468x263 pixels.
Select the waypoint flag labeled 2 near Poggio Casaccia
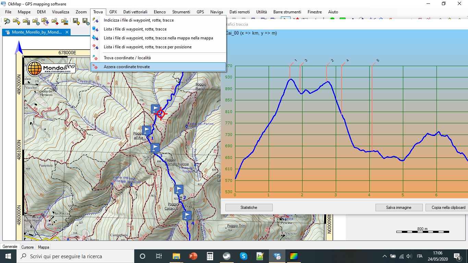(x=178, y=189)
